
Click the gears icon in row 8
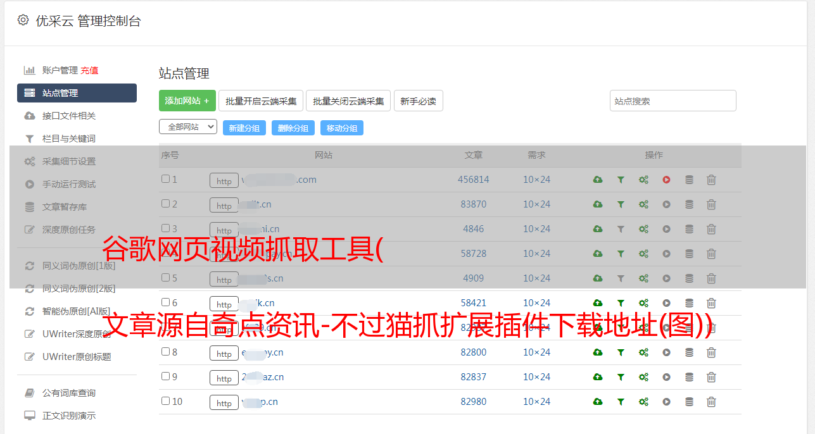pyautogui.click(x=643, y=352)
